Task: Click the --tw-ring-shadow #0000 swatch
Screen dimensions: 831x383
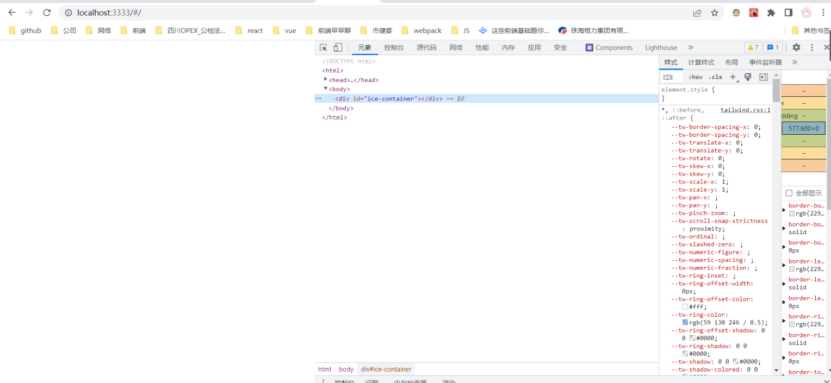Action: 685,354
